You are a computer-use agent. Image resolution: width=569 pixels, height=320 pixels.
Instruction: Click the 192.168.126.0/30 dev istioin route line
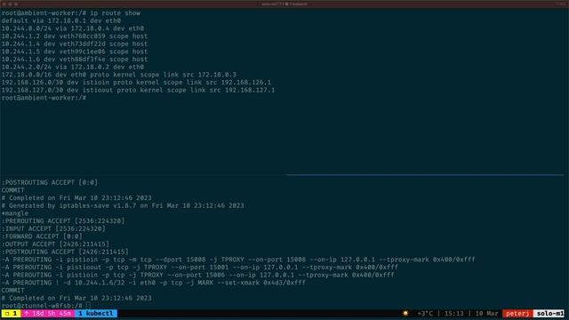[x=136, y=83]
